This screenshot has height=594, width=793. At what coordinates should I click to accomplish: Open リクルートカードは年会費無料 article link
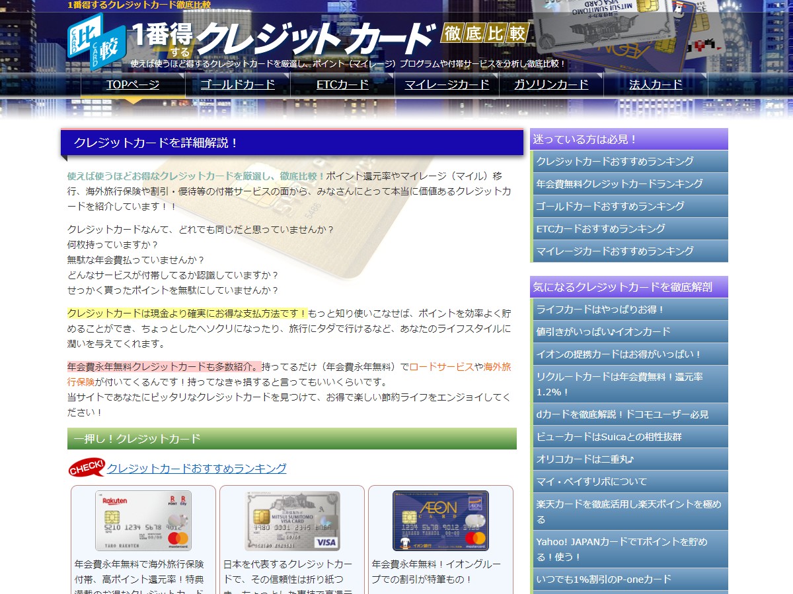pos(629,384)
